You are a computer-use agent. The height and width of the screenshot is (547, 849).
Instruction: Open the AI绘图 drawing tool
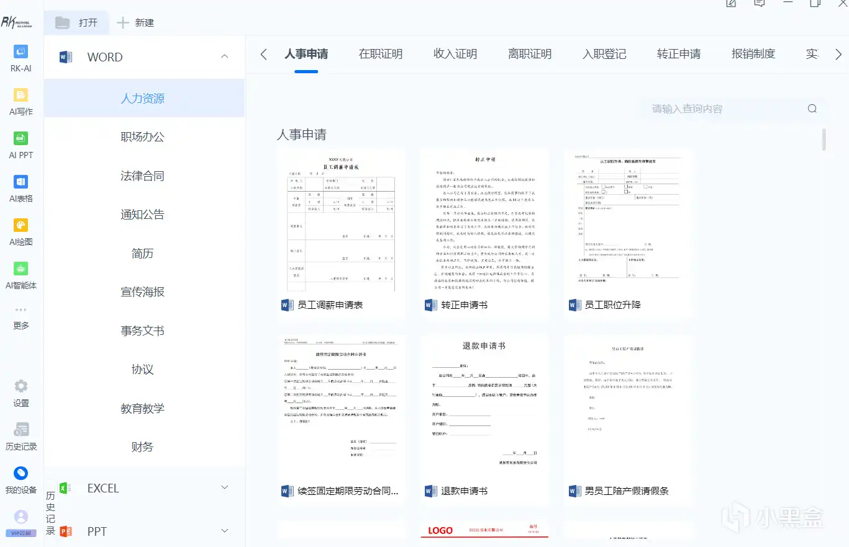21,233
